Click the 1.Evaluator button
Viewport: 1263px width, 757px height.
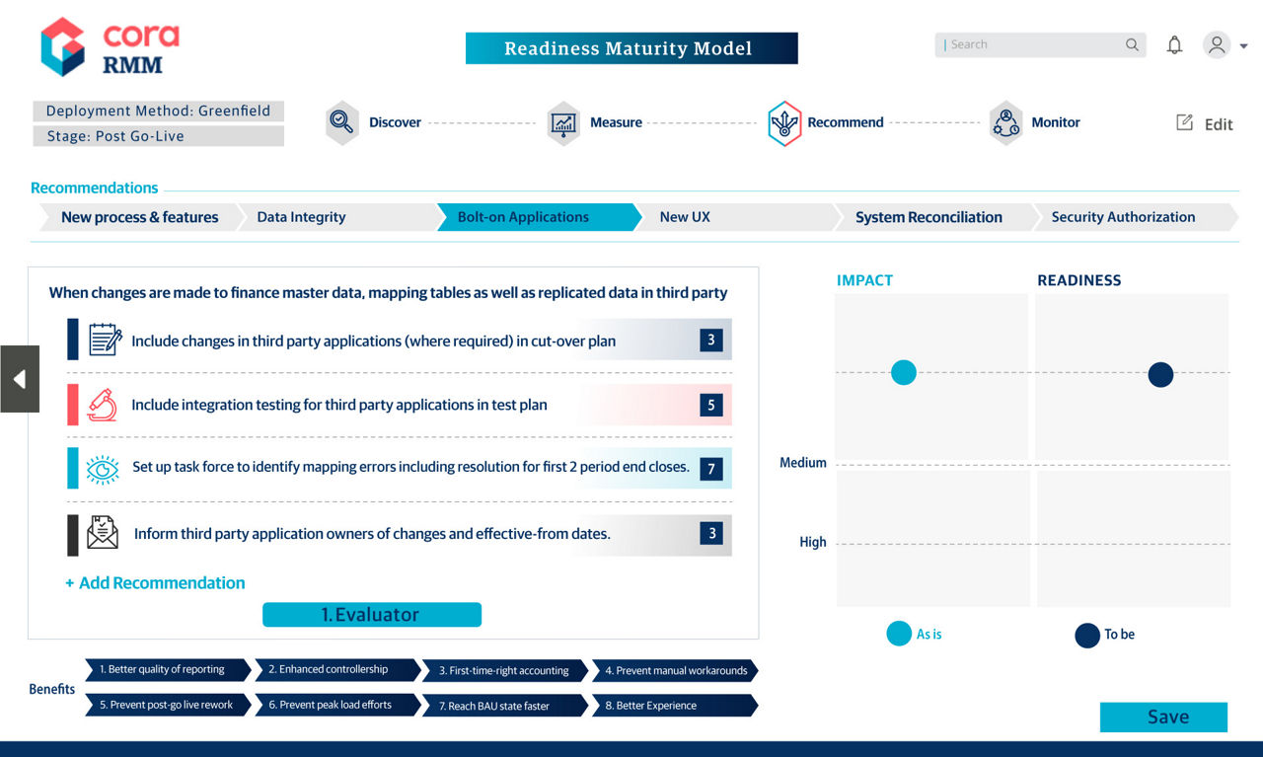(371, 615)
